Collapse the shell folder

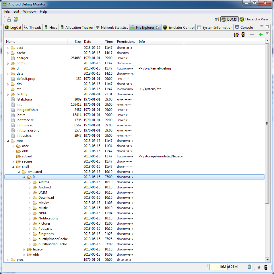13,167
